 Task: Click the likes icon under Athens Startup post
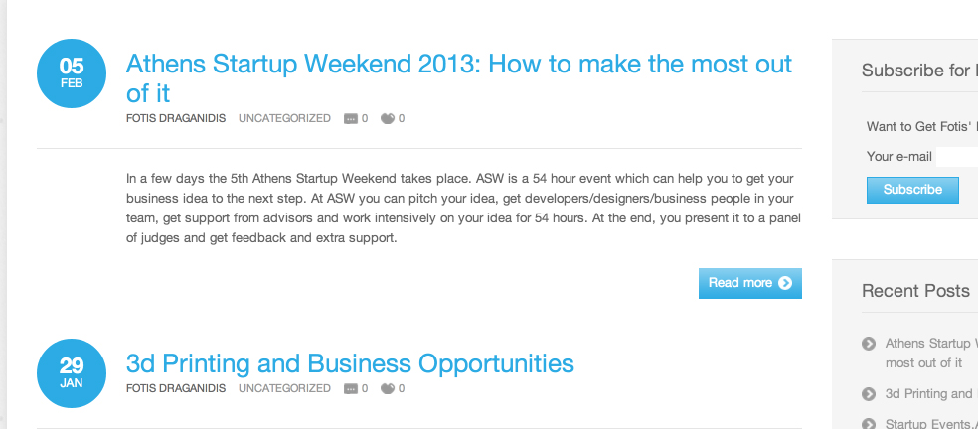click(x=388, y=119)
